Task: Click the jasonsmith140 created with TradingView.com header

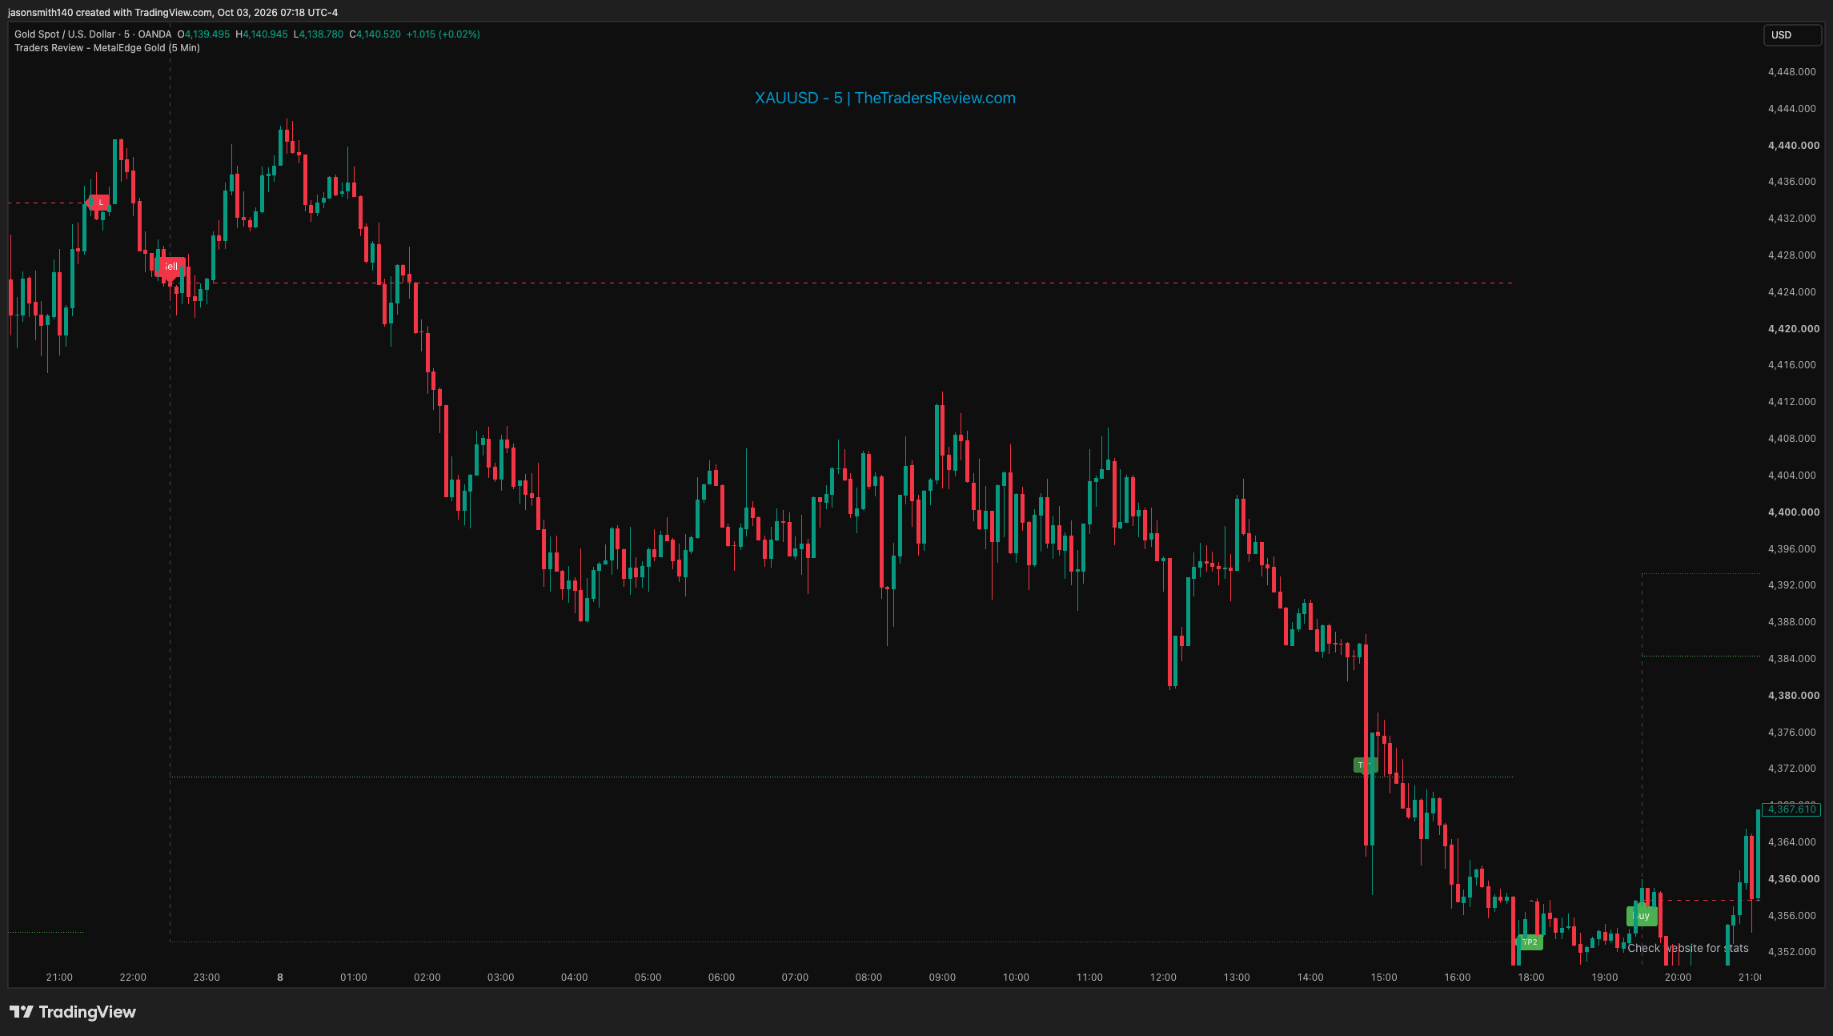Action: (173, 13)
